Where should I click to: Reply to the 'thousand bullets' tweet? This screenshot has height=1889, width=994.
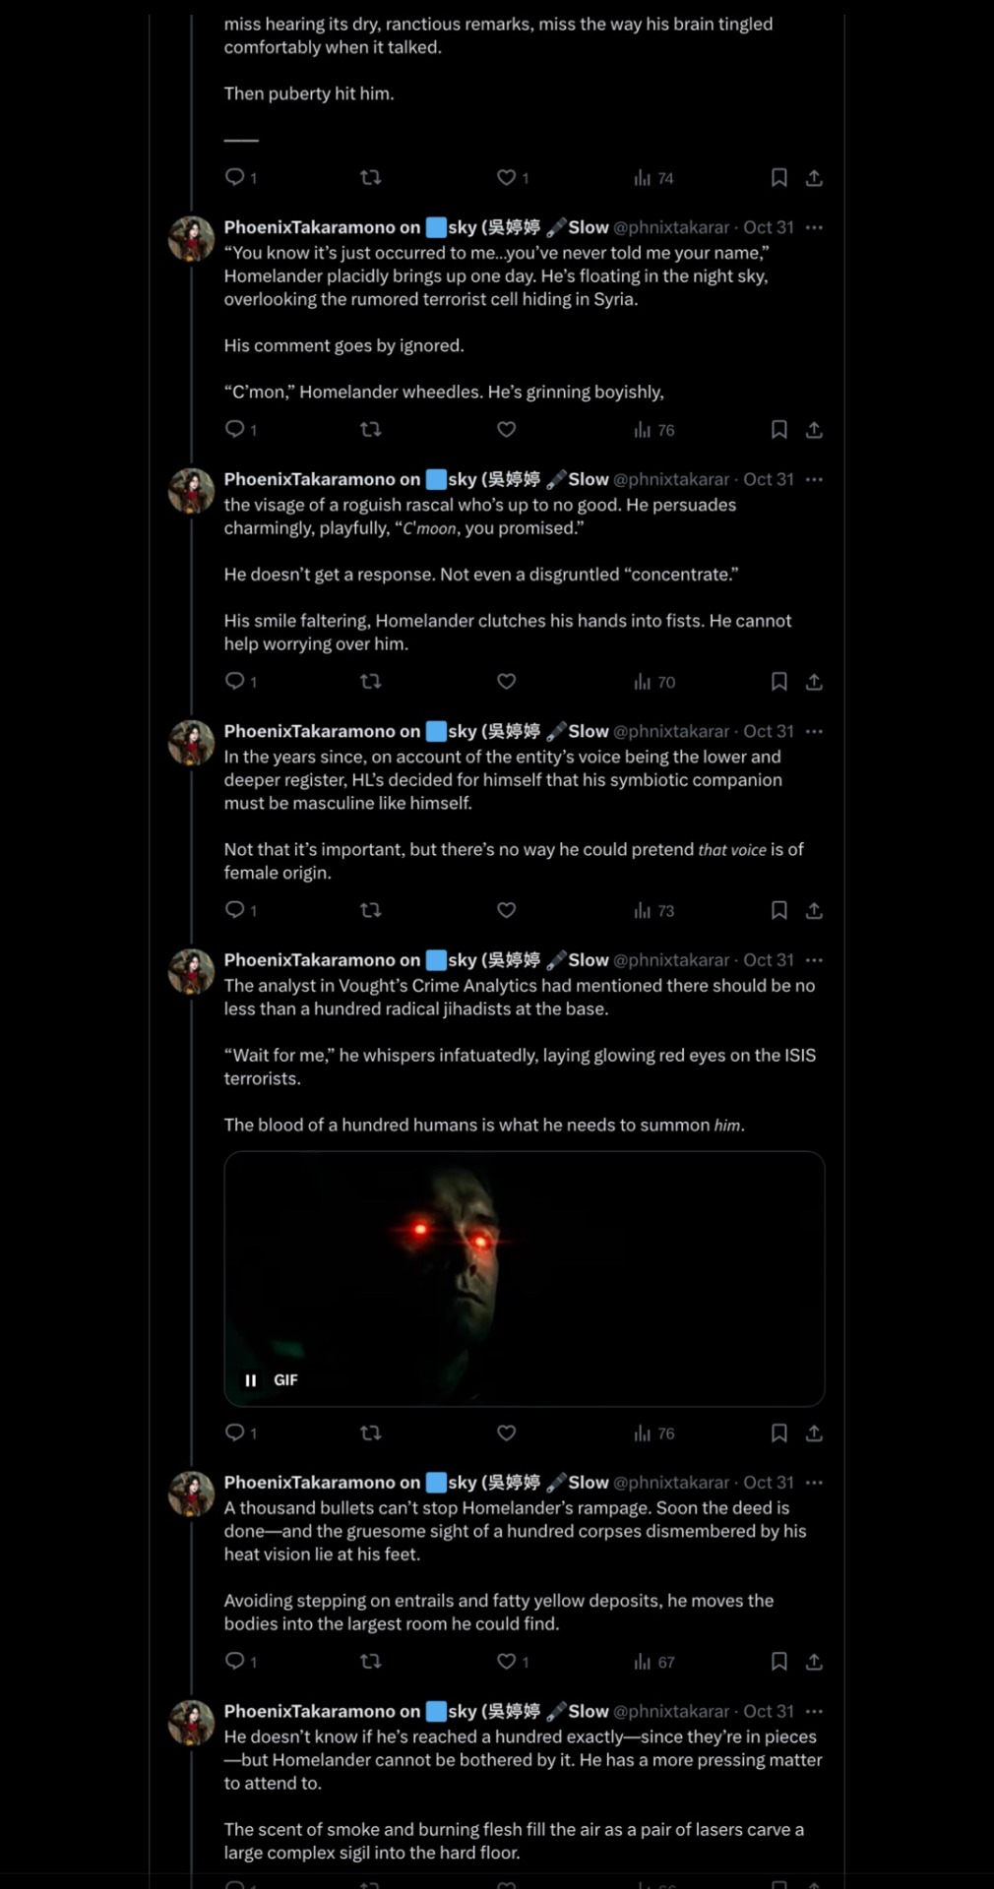[x=235, y=1661]
